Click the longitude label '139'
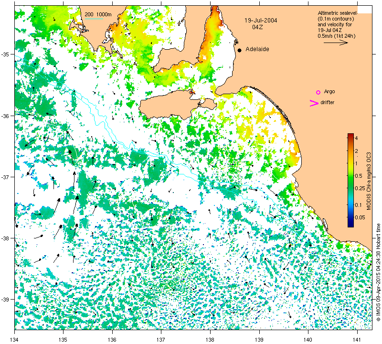This screenshot has height=344, width=382. click(x=259, y=339)
